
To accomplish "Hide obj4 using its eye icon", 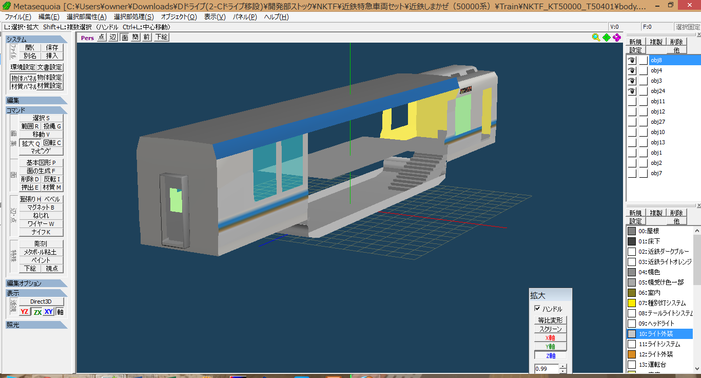I will [632, 70].
